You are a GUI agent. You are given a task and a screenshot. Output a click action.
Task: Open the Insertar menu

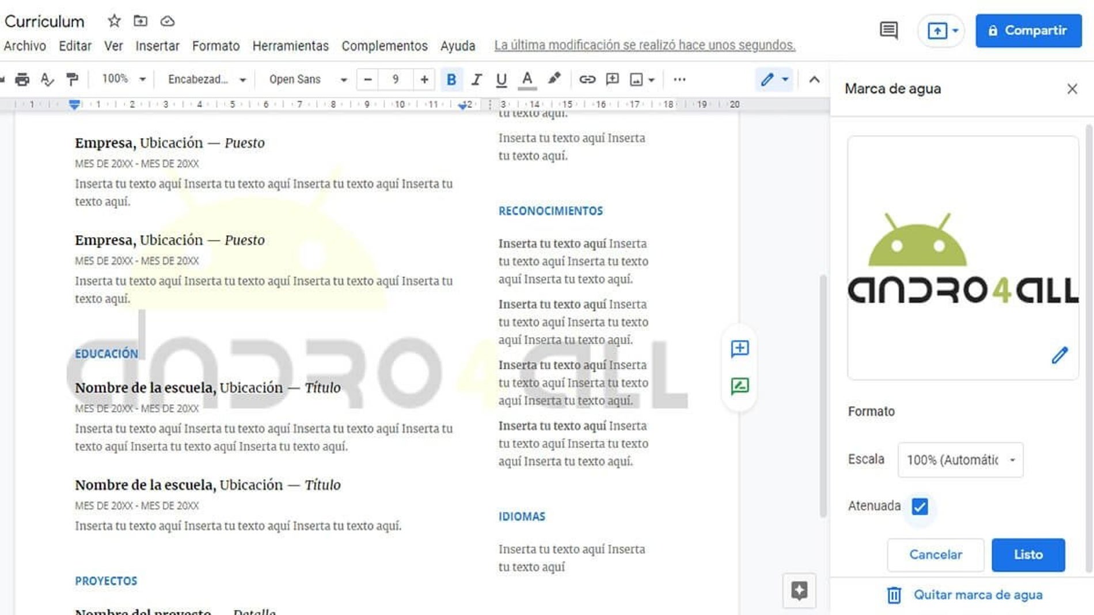tap(157, 46)
